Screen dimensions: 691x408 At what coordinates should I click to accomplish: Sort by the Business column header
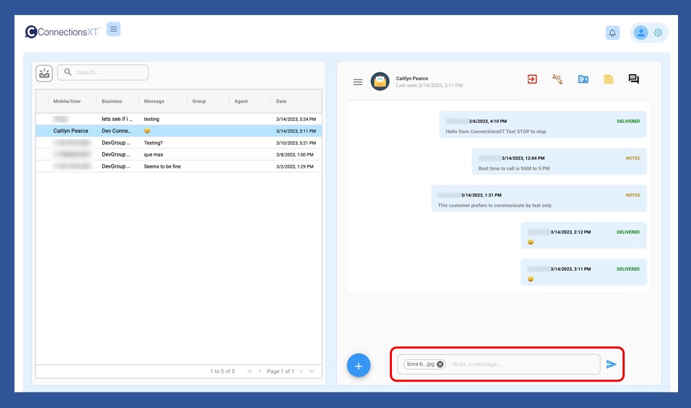112,102
